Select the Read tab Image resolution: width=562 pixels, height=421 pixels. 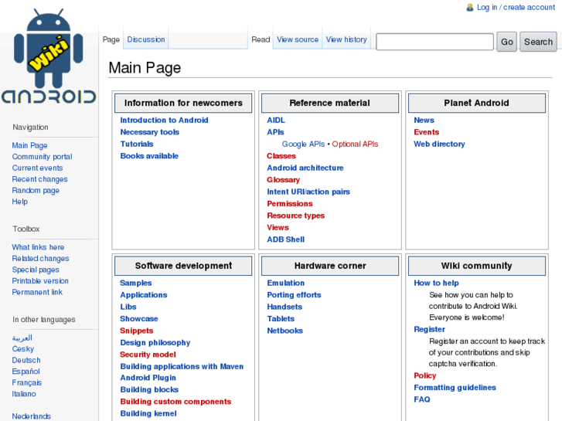coord(261,39)
